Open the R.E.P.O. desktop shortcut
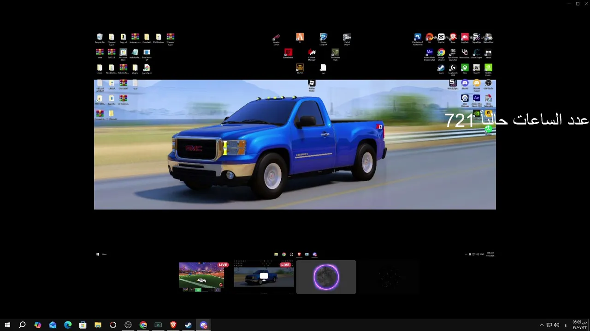This screenshot has width=590, height=331. point(300,69)
